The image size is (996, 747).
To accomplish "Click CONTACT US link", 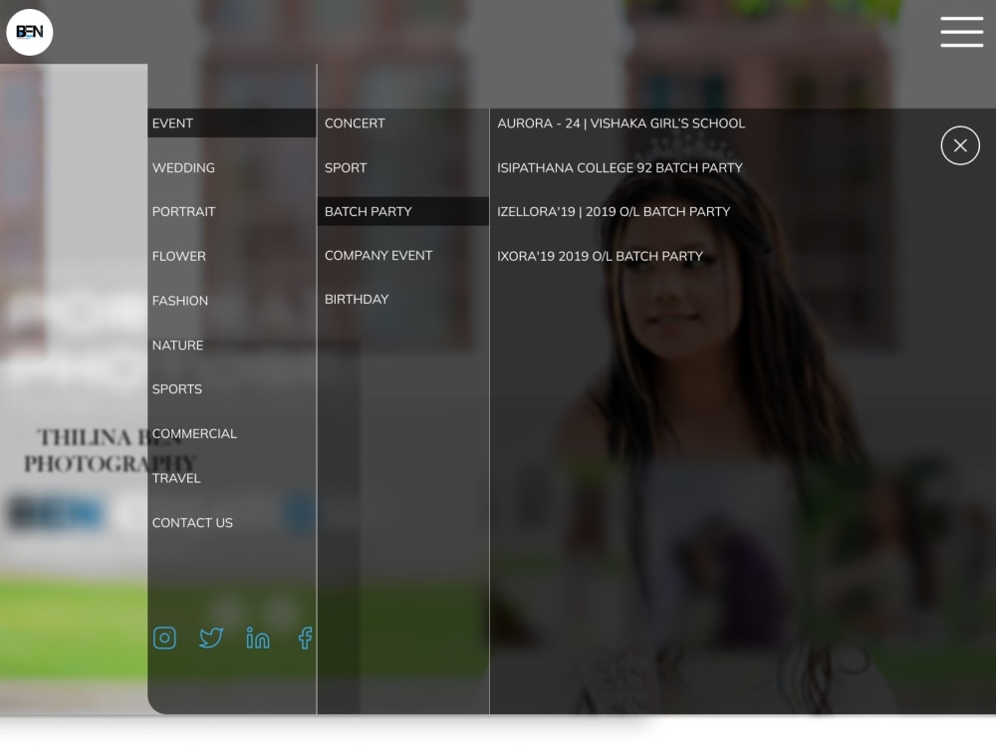I will point(192,522).
